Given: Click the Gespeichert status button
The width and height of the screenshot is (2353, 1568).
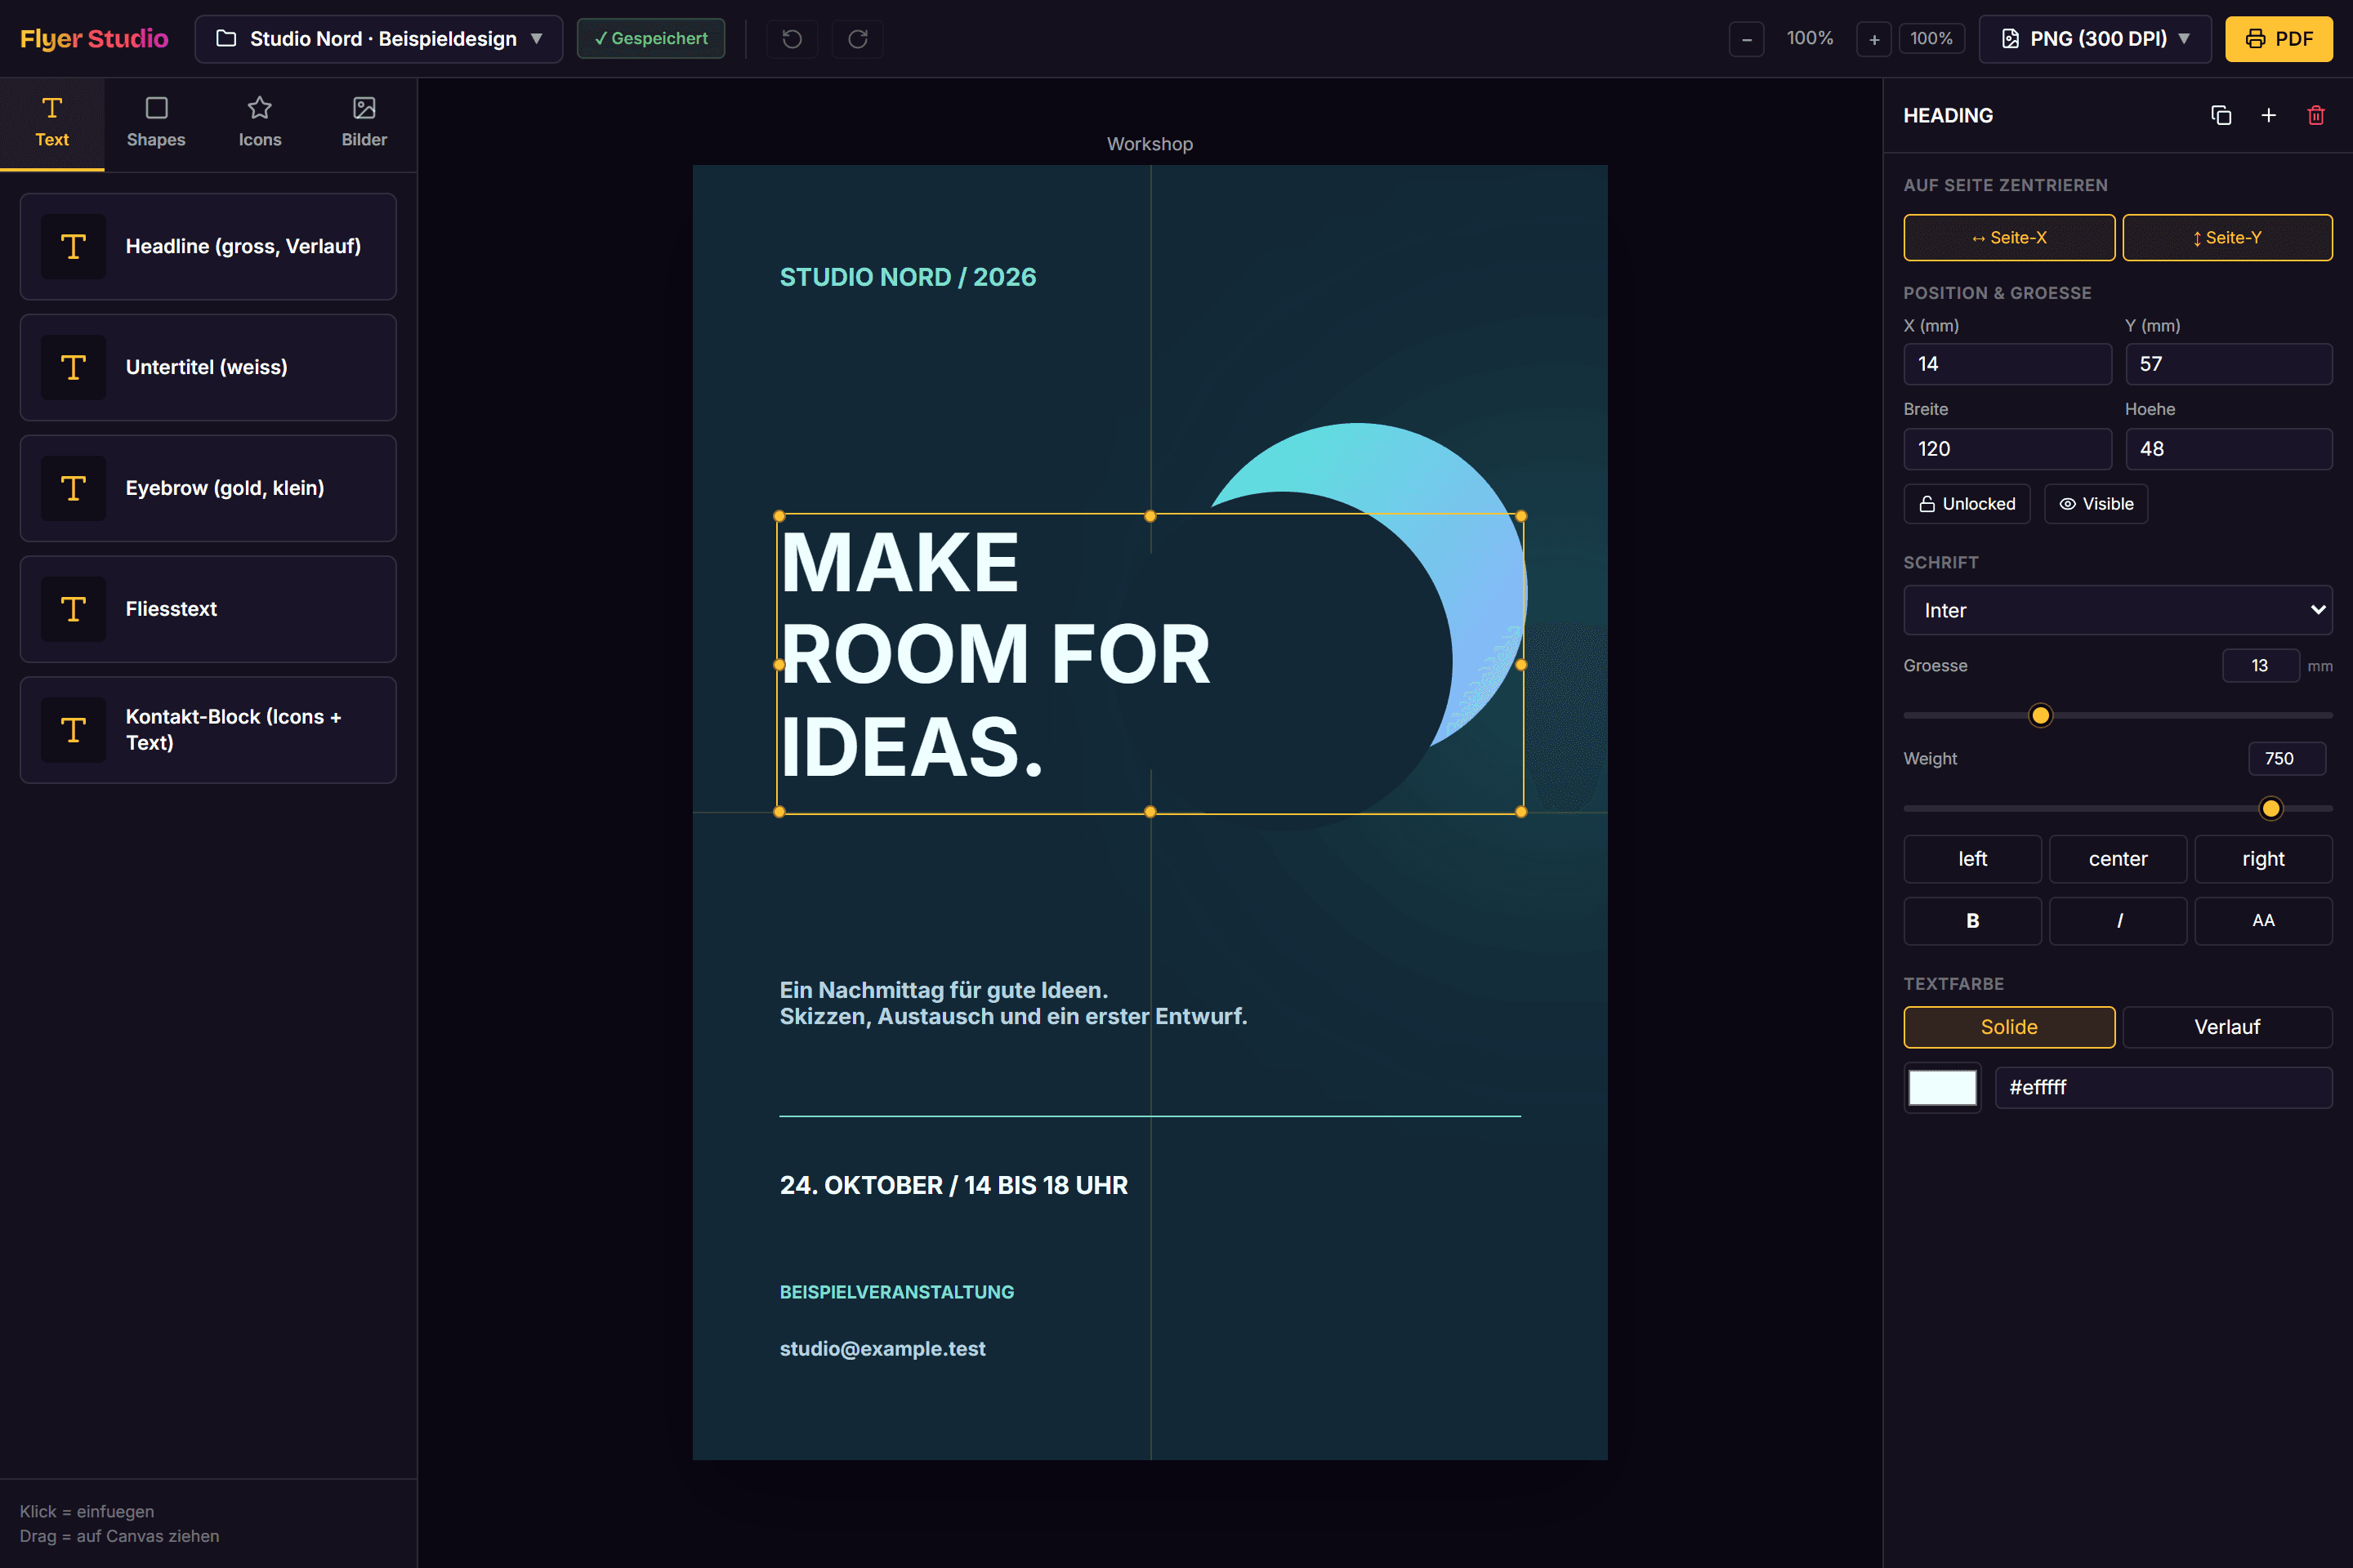Looking at the screenshot, I should click(x=651, y=39).
